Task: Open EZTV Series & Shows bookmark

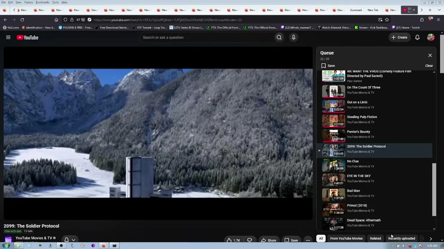Action: [x=186, y=28]
